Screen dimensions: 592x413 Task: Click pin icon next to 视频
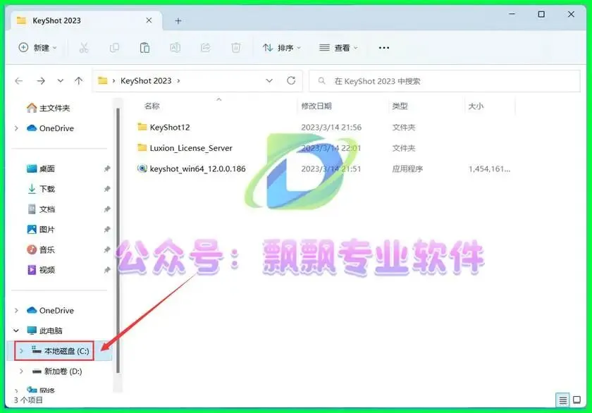click(107, 270)
